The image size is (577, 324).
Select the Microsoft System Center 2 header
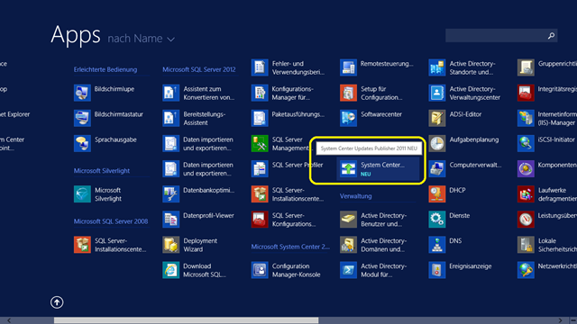pos(290,247)
